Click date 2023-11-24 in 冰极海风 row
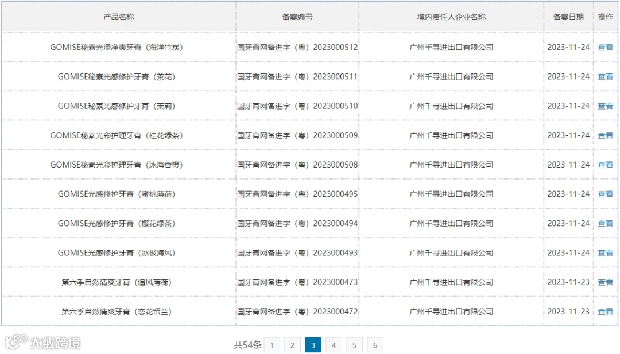Image resolution: width=620 pixels, height=354 pixels. [x=568, y=253]
